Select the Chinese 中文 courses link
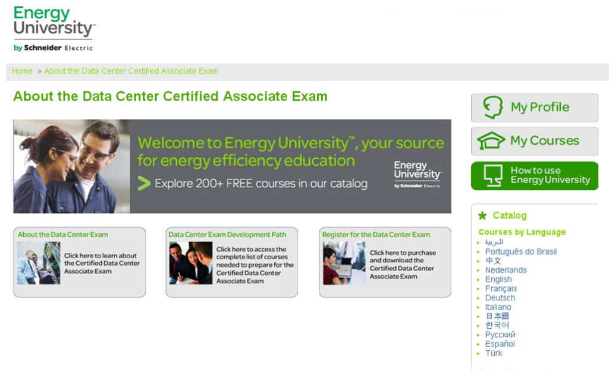The height and width of the screenshot is (374, 609). pyautogui.click(x=493, y=260)
